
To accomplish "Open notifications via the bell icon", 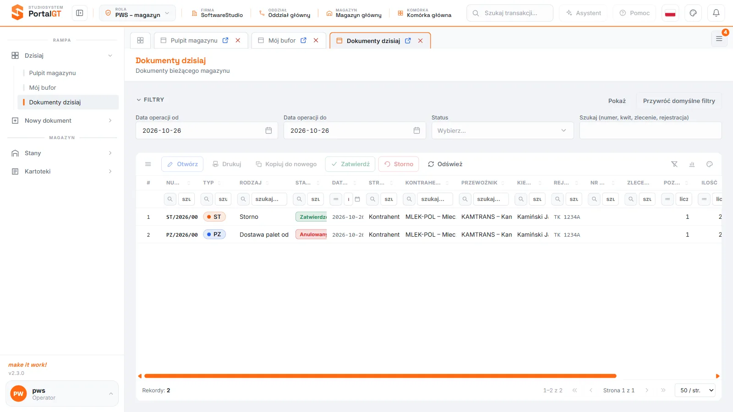I will pos(716,13).
